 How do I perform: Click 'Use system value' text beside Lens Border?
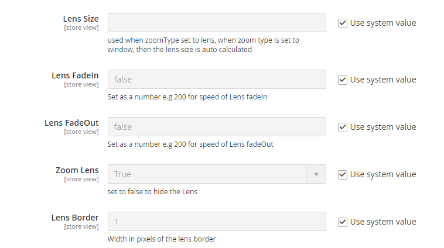383,222
